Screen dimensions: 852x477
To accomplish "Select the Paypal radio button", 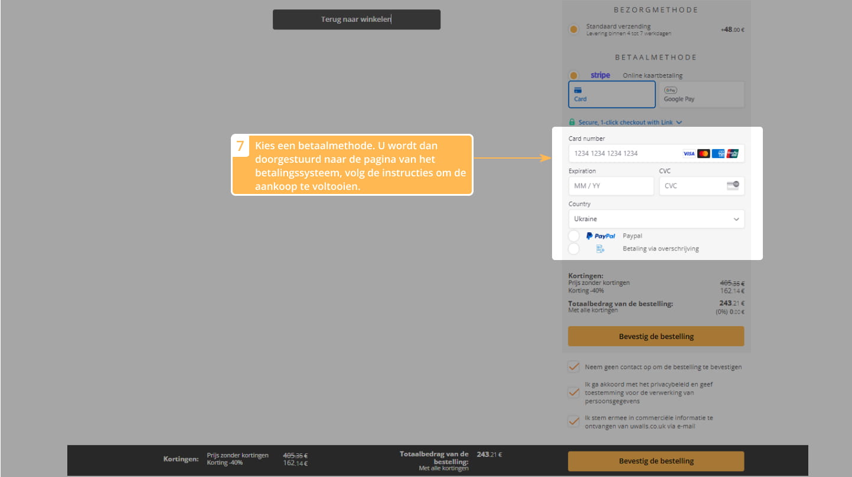I will pyautogui.click(x=573, y=236).
